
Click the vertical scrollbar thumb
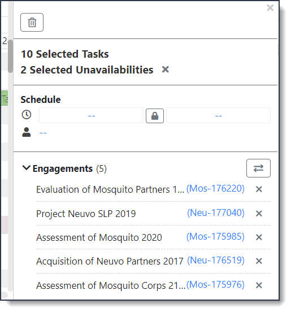(10, 56)
